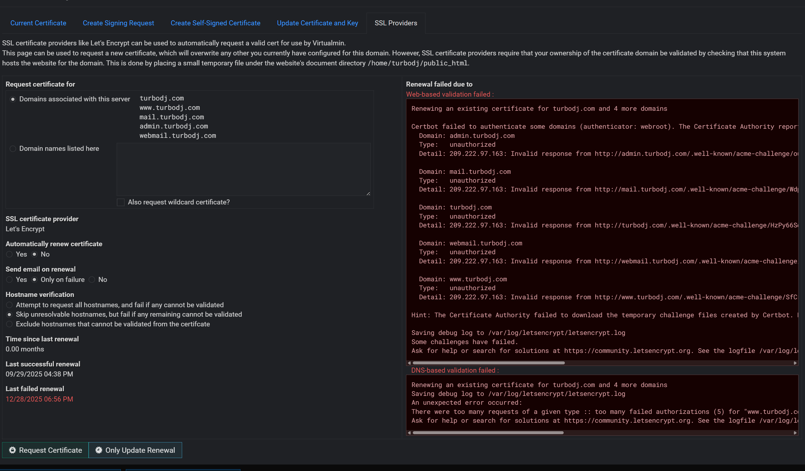
Task: Open the Current Certificate tab
Action: [x=38, y=23]
